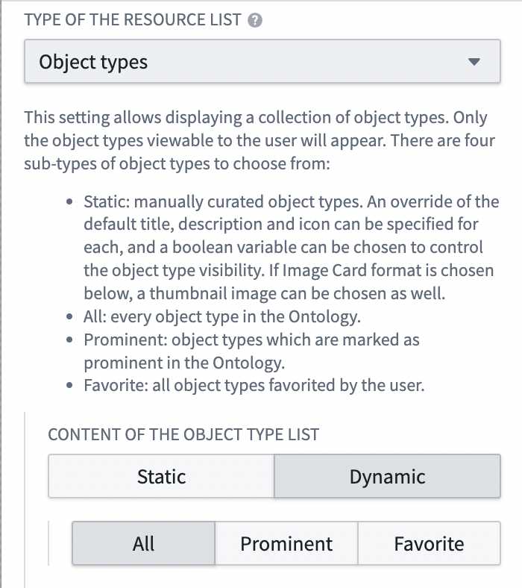Click the 'Static: manually curated' bullet text

(x=292, y=248)
